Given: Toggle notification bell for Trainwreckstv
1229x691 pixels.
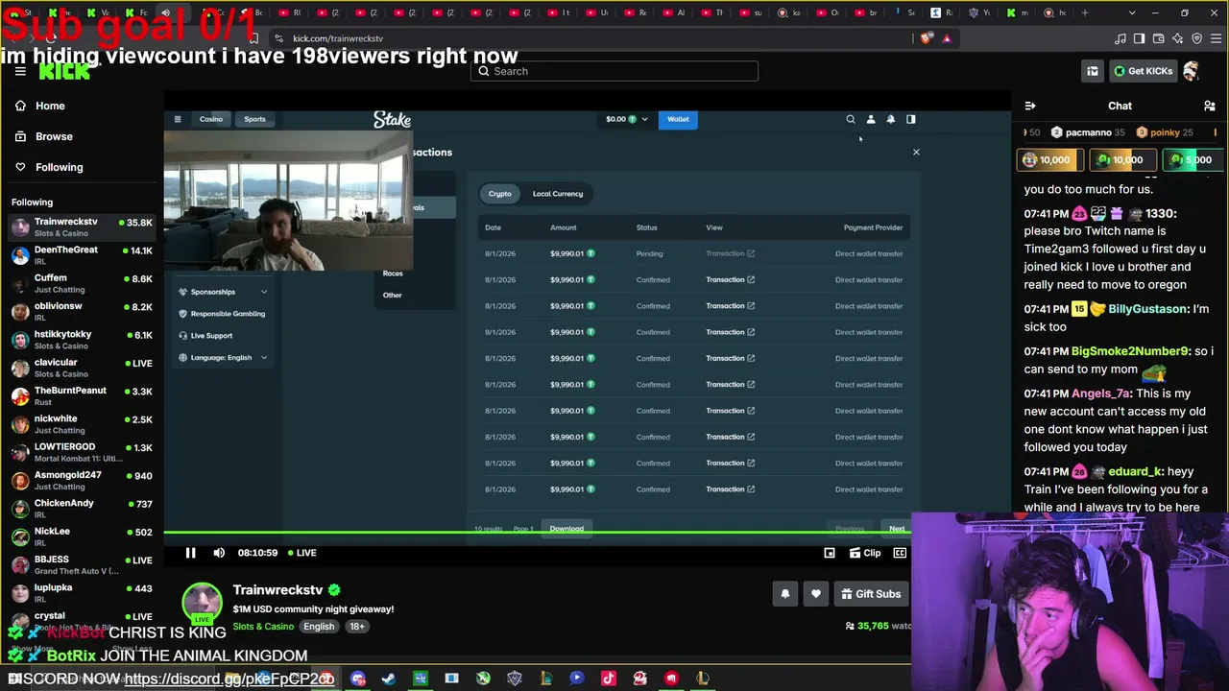Looking at the screenshot, I should point(784,594).
